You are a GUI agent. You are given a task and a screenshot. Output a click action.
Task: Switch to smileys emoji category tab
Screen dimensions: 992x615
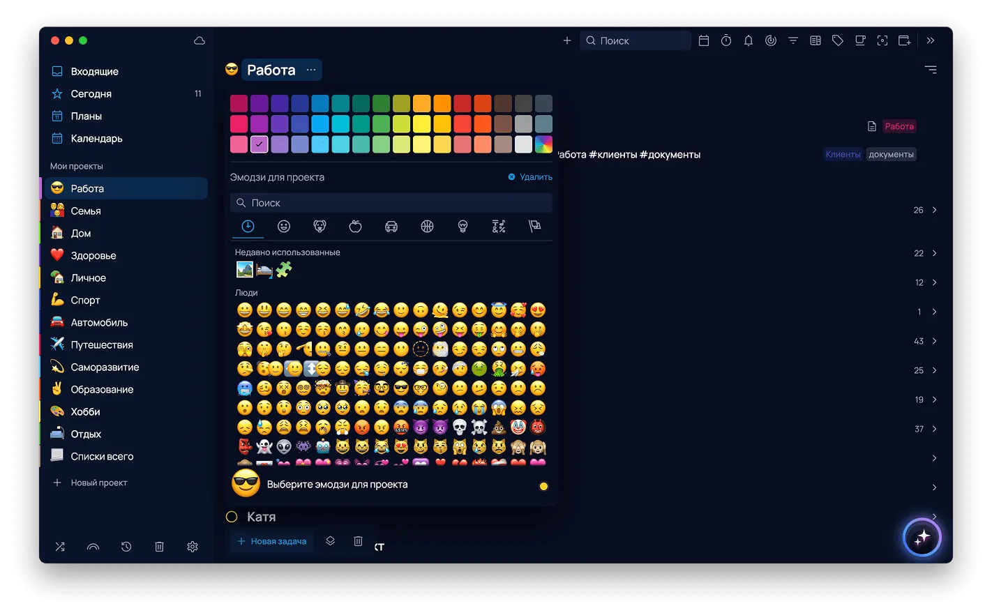pos(284,226)
